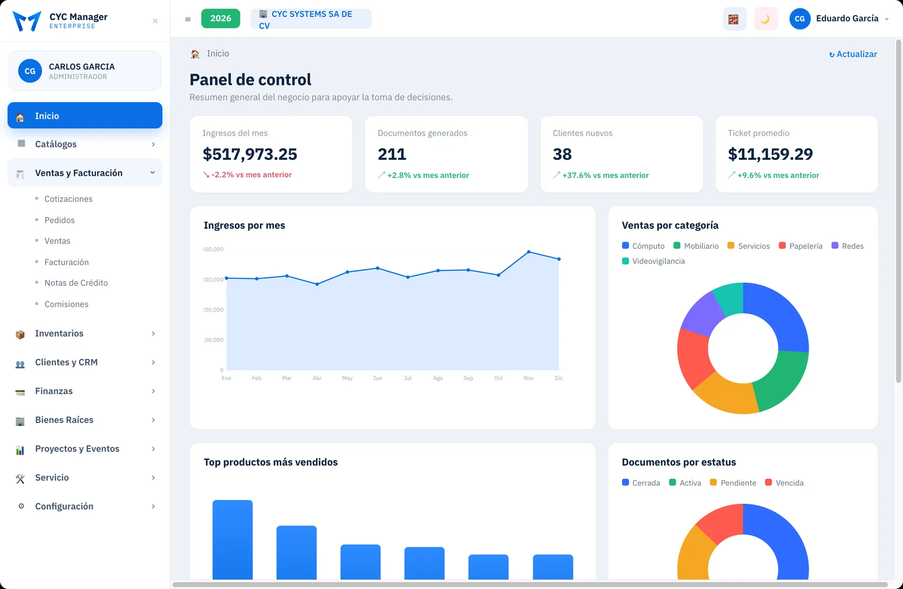The height and width of the screenshot is (589, 903).
Task: Click the horizontal scrollbar at the bottom
Action: pos(530,584)
